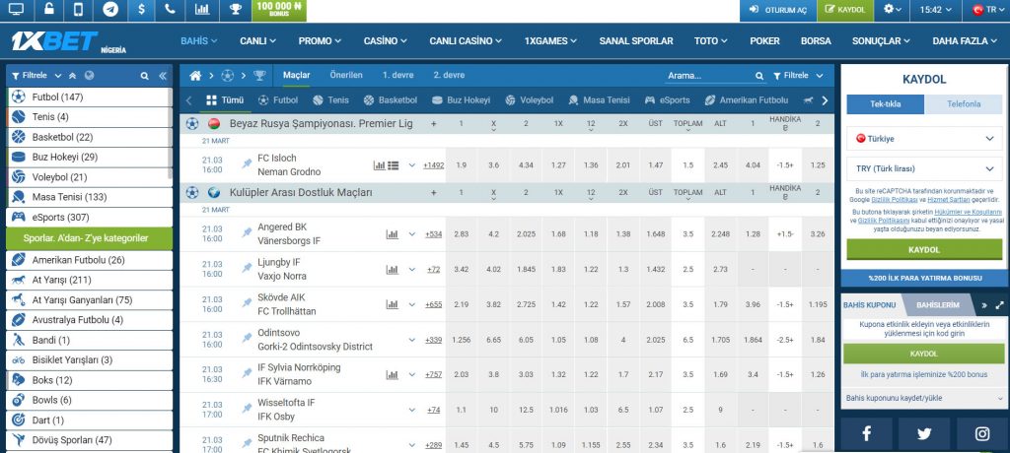Open statistics icon for FC Isloch match
Viewport: 1010px width, 453px height.
click(380, 165)
